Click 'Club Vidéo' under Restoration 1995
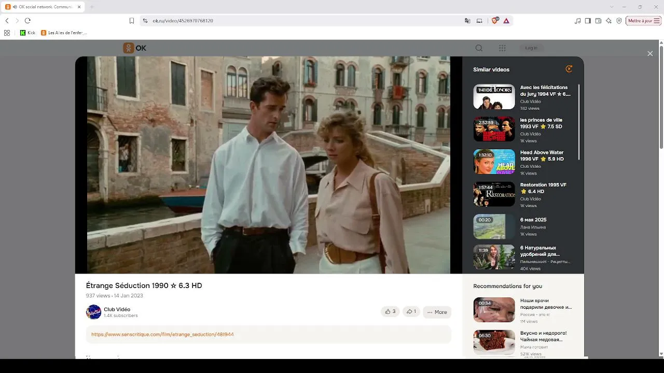The height and width of the screenshot is (373, 664). tap(531, 199)
